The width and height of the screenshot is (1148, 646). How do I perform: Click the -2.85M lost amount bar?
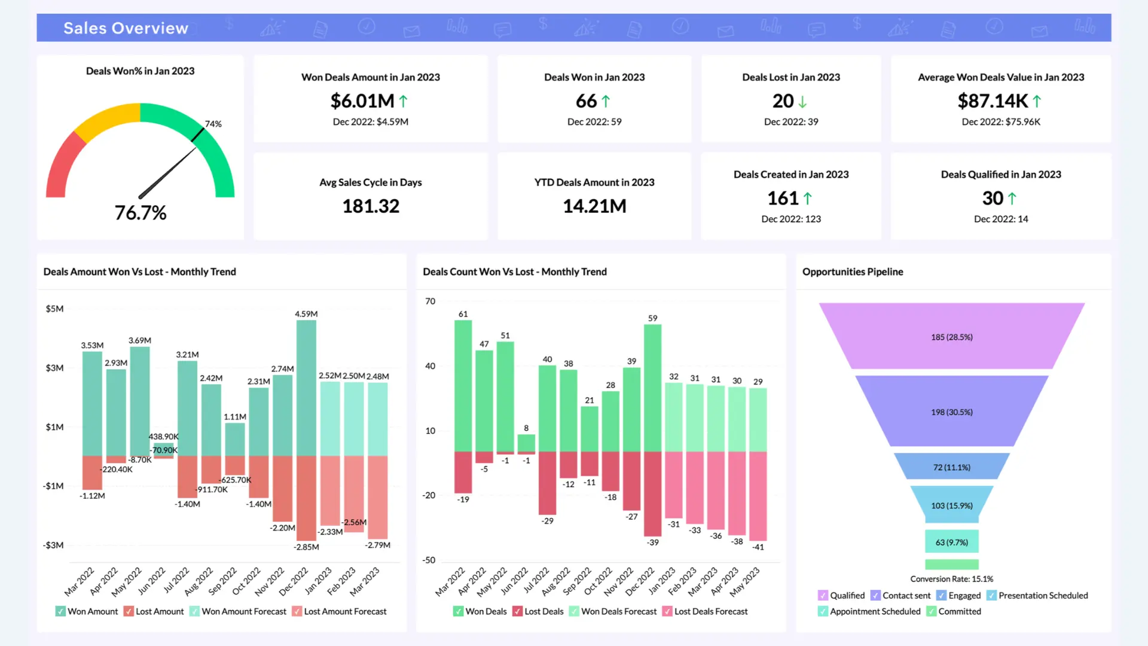pos(306,498)
